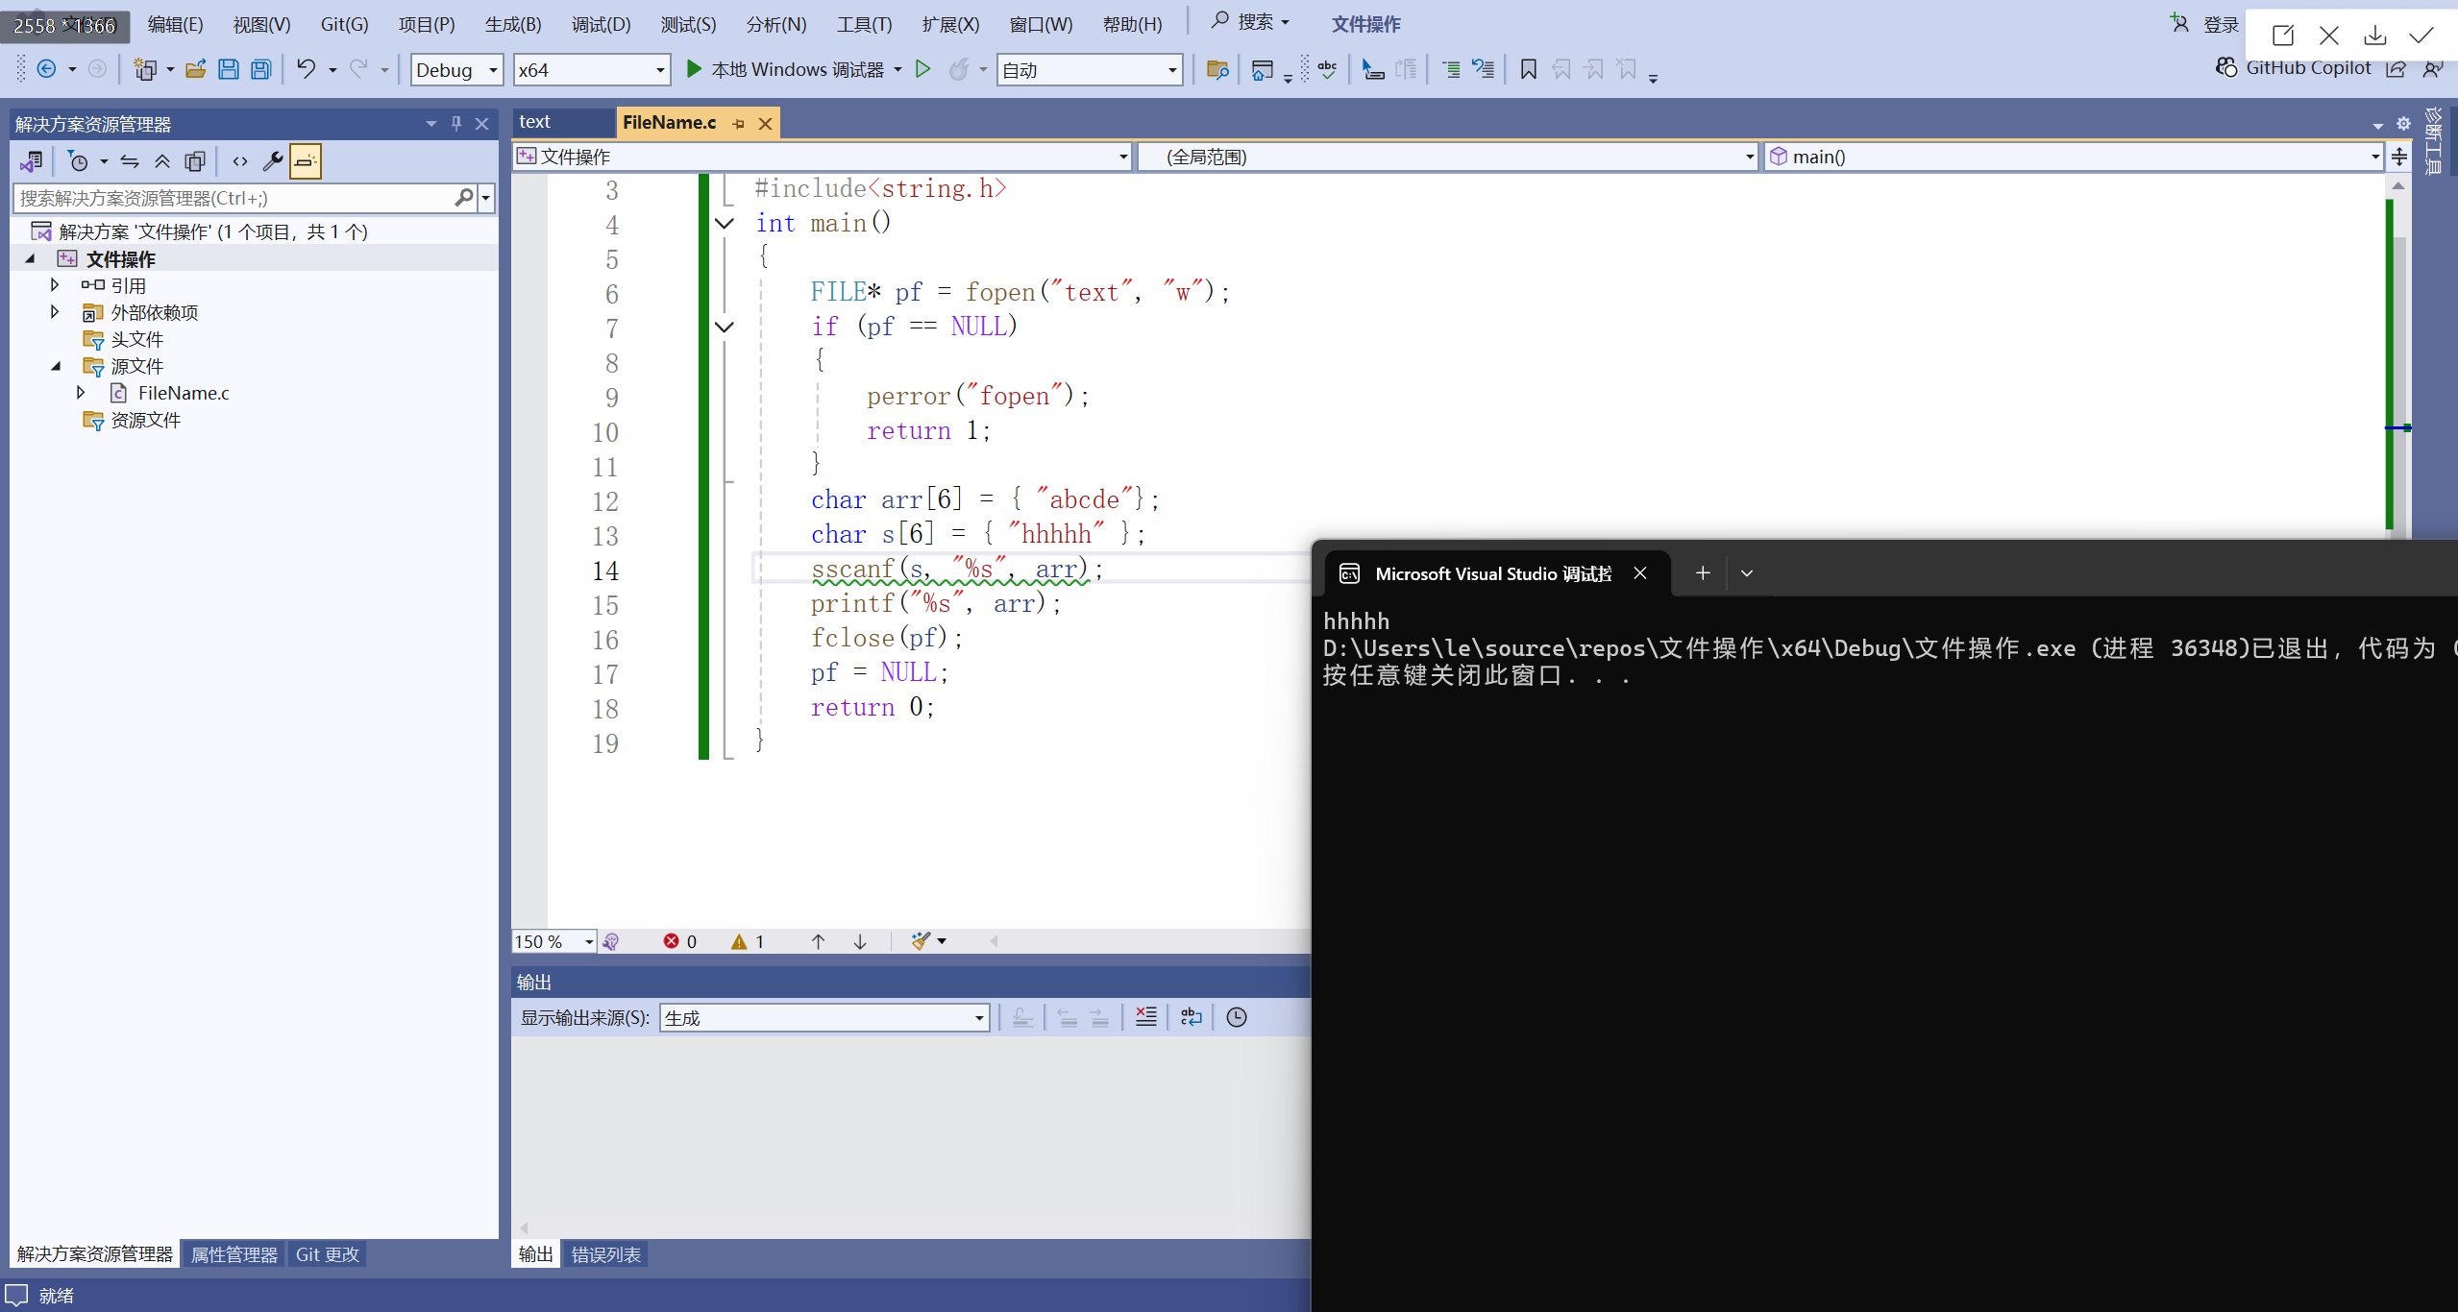Select the 头文件 folder in the tree
Viewport: 2458px width, 1312px height.
pyautogui.click(x=136, y=339)
